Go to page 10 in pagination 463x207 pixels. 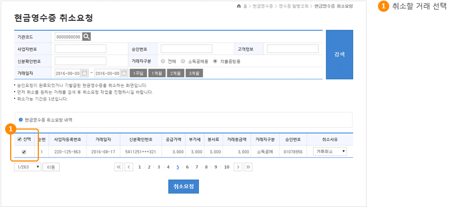click(226, 167)
